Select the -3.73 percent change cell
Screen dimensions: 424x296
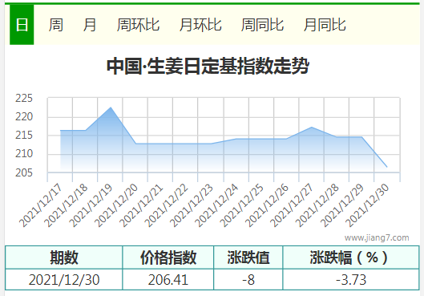[351, 279]
